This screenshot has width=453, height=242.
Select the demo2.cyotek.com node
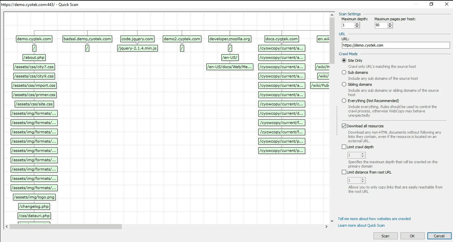[x=182, y=39]
